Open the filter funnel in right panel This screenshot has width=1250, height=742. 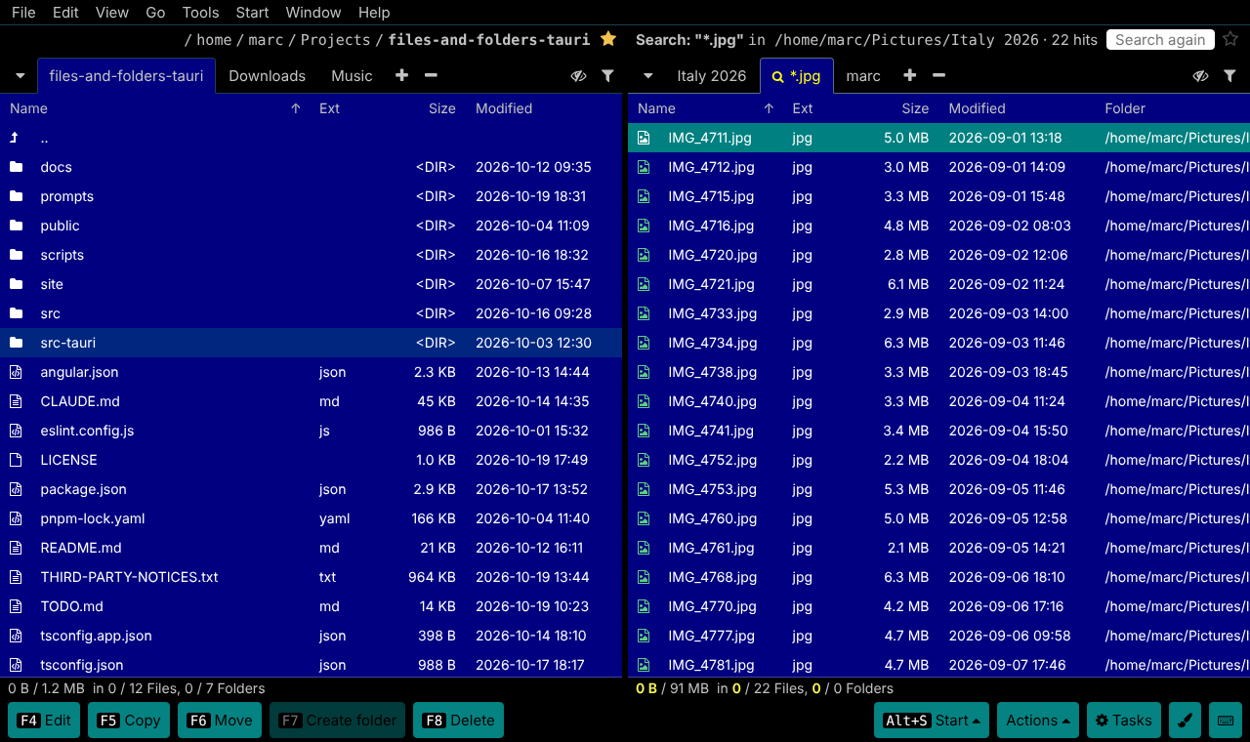point(1230,75)
